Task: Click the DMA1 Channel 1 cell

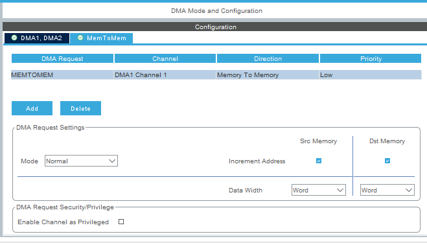Action: 165,75
